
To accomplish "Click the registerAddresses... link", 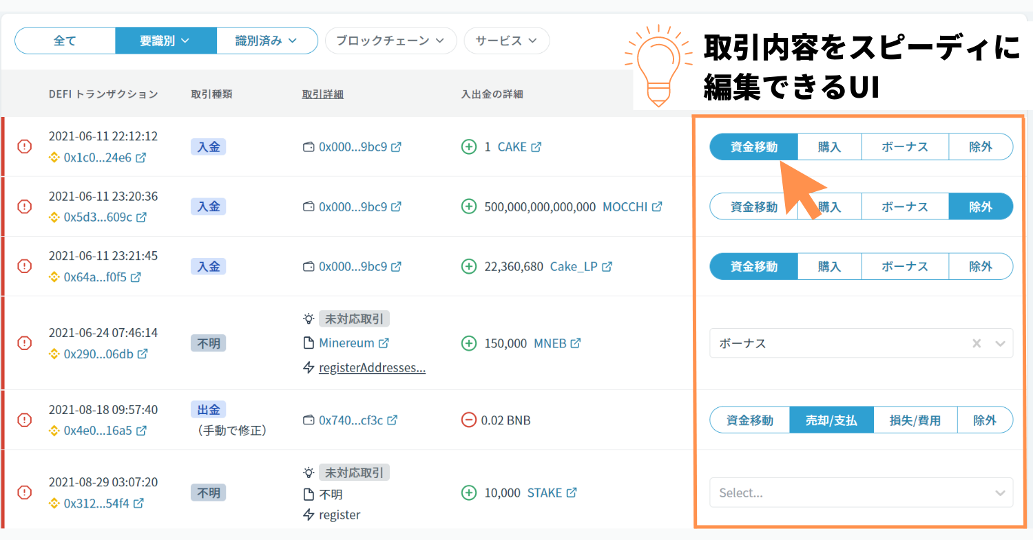I will 372,367.
